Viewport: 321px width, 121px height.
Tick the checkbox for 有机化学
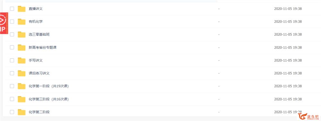coord(12,21)
